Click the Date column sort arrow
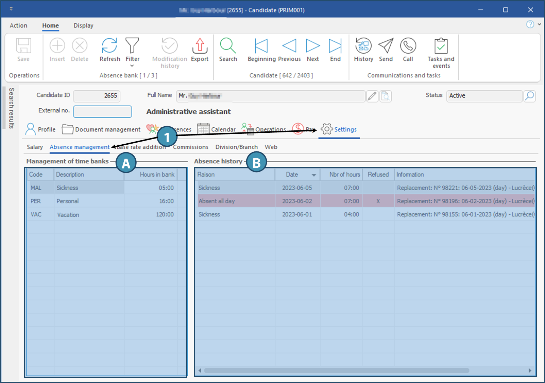This screenshot has width=545, height=383. click(x=313, y=175)
